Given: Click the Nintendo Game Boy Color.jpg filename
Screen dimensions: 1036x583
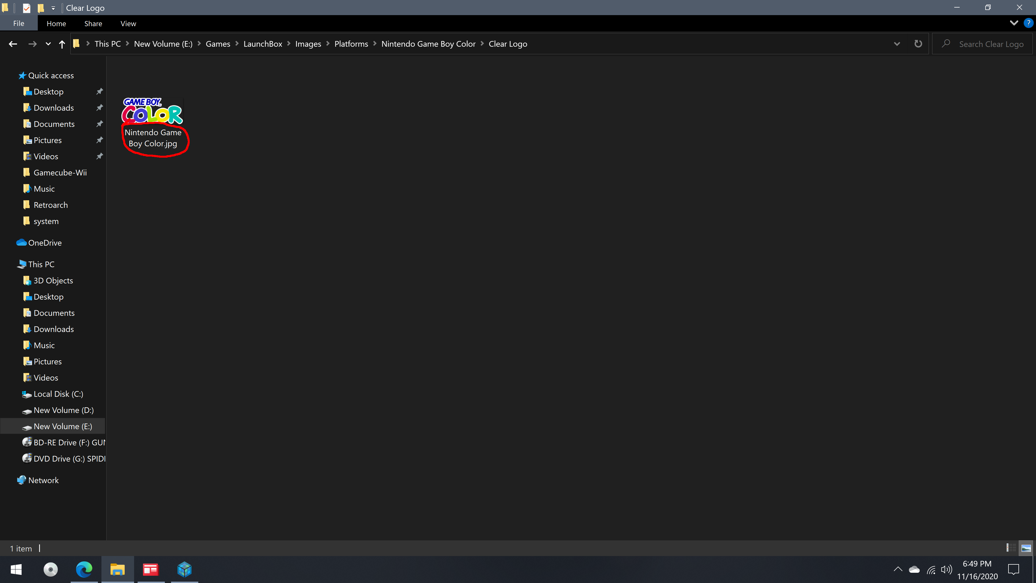Looking at the screenshot, I should tap(153, 138).
